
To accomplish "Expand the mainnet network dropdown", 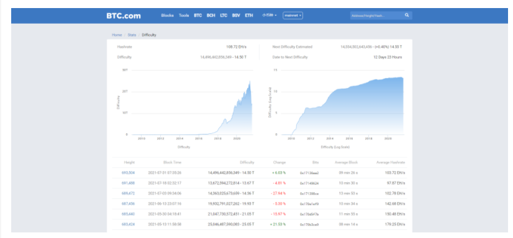I will click(x=293, y=15).
